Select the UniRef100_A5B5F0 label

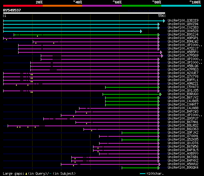click(183, 52)
